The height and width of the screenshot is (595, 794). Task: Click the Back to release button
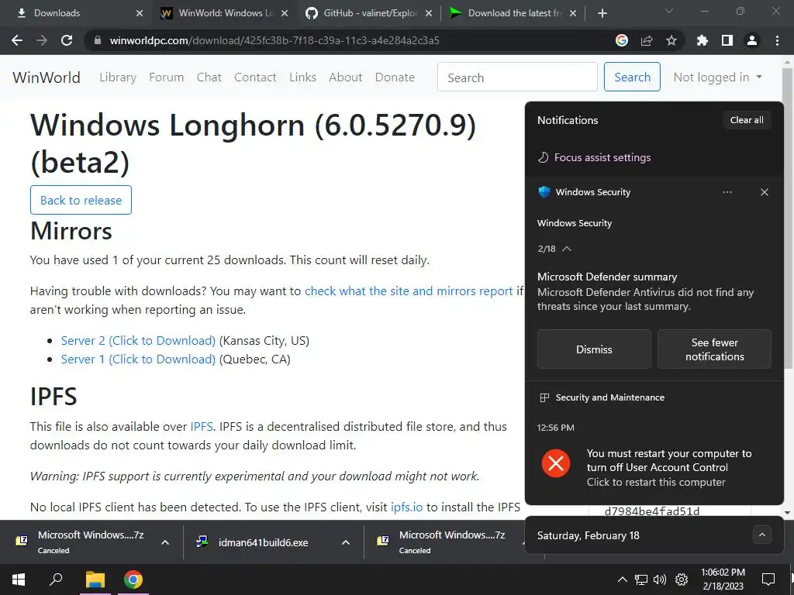81,200
